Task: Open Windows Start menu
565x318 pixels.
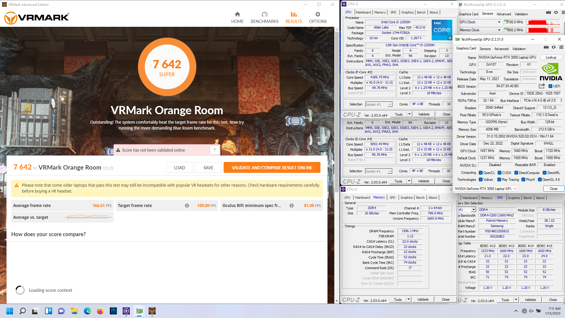Action: coord(9,311)
